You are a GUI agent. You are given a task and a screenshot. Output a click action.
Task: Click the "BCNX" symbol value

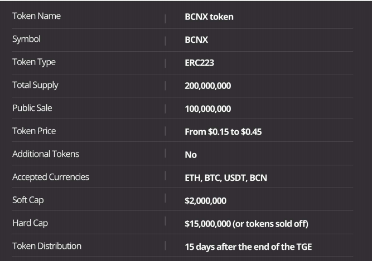[197, 40]
